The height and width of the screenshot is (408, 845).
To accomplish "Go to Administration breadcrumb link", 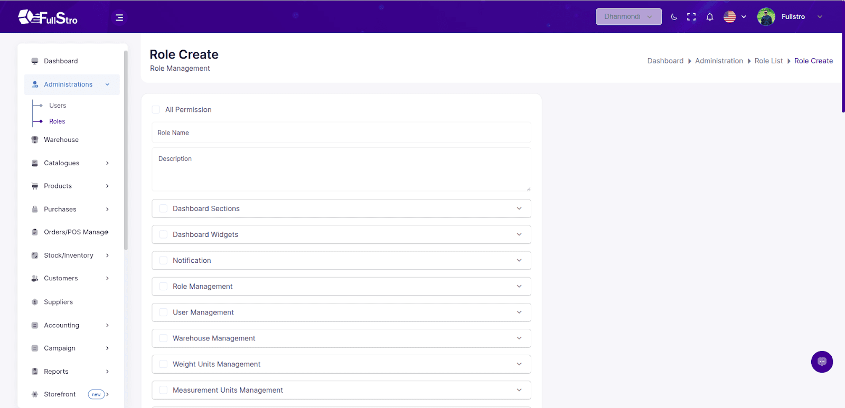I will tap(719, 61).
